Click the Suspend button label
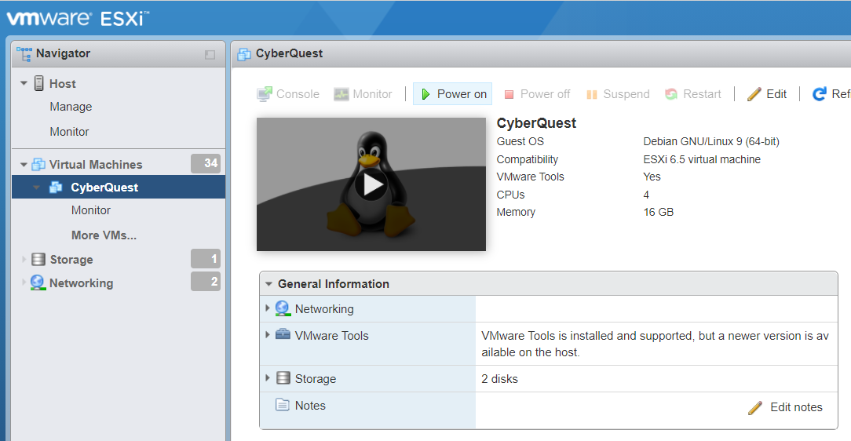 (x=626, y=94)
